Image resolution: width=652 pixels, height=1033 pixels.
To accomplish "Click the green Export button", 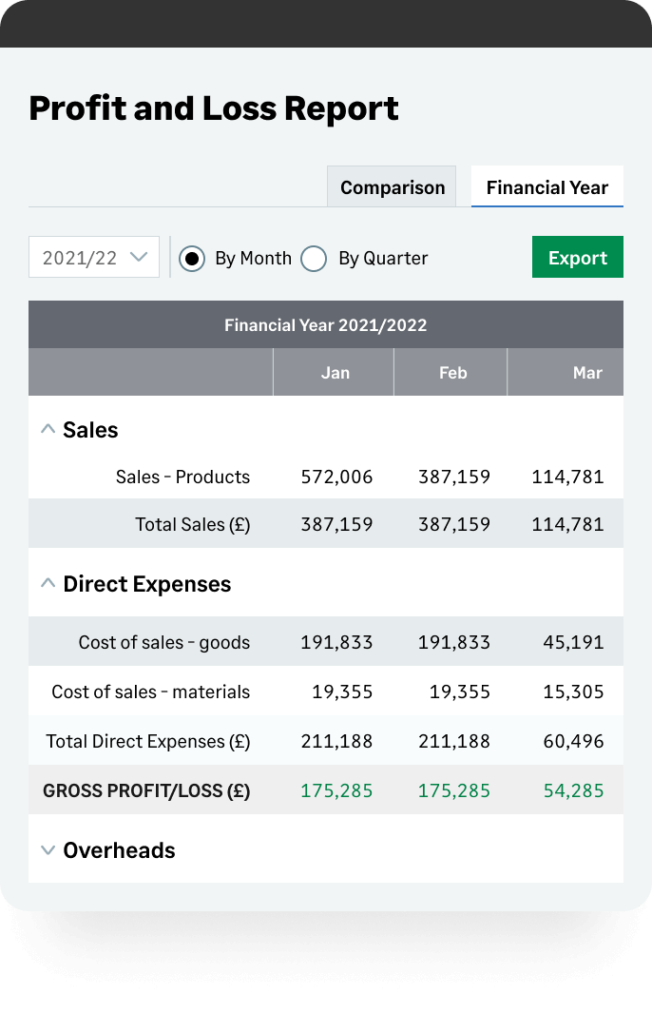I will 577,257.
